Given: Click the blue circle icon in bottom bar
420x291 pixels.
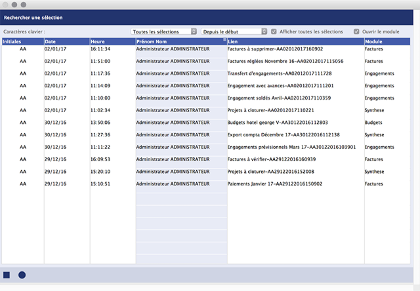Looking at the screenshot, I should (x=22, y=275).
